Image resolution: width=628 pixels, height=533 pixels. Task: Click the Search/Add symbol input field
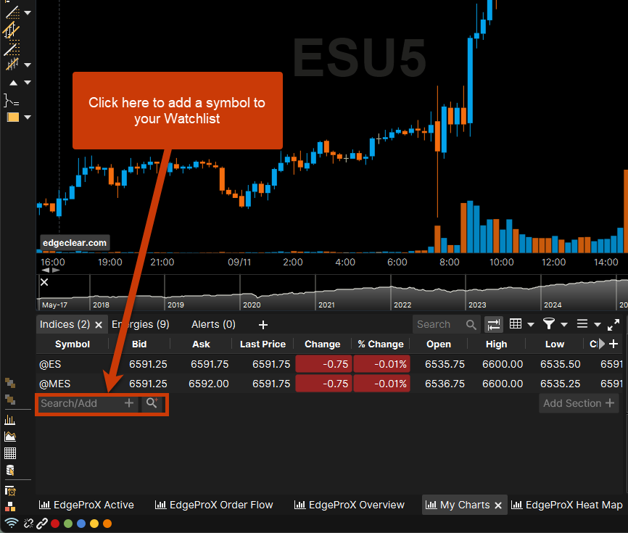point(78,403)
